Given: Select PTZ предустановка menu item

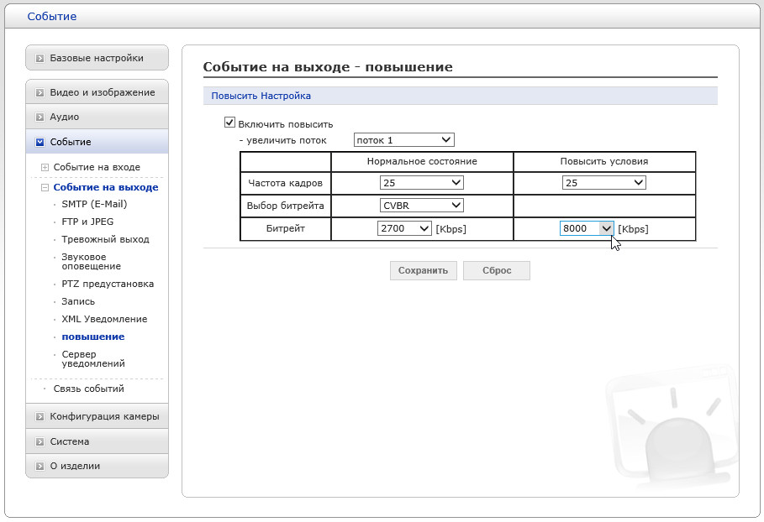Looking at the screenshot, I should pyautogui.click(x=108, y=284).
